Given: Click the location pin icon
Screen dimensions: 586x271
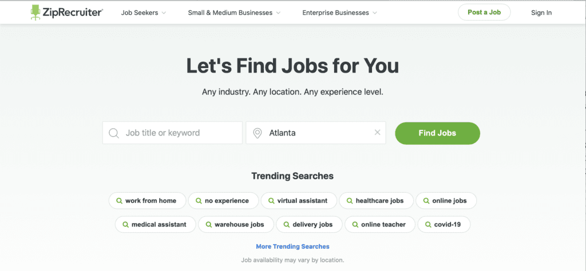Looking at the screenshot, I should [x=258, y=133].
